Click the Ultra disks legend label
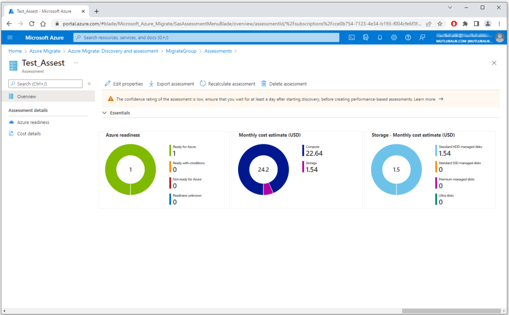509x315 pixels. (446, 196)
